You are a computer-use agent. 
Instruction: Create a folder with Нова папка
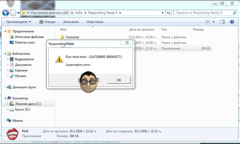coord(95,22)
